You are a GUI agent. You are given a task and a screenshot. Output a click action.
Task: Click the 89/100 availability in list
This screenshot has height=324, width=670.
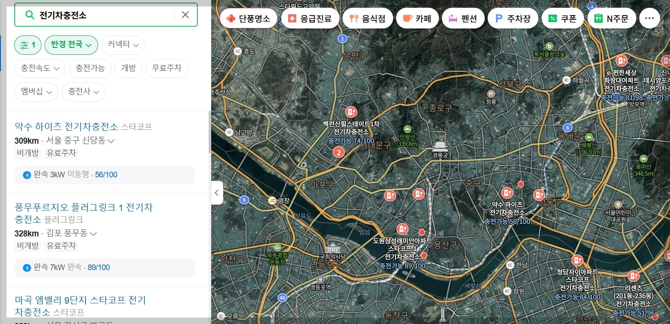click(98, 267)
